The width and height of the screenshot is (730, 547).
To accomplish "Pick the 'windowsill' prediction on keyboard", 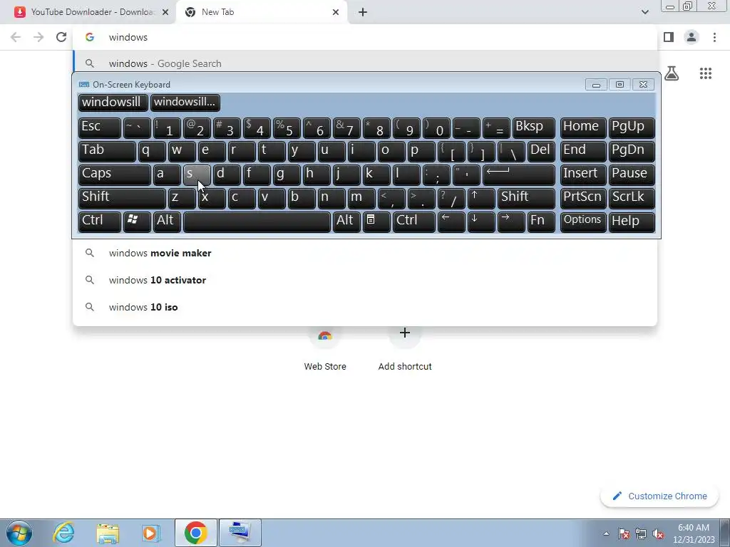I will (x=113, y=103).
